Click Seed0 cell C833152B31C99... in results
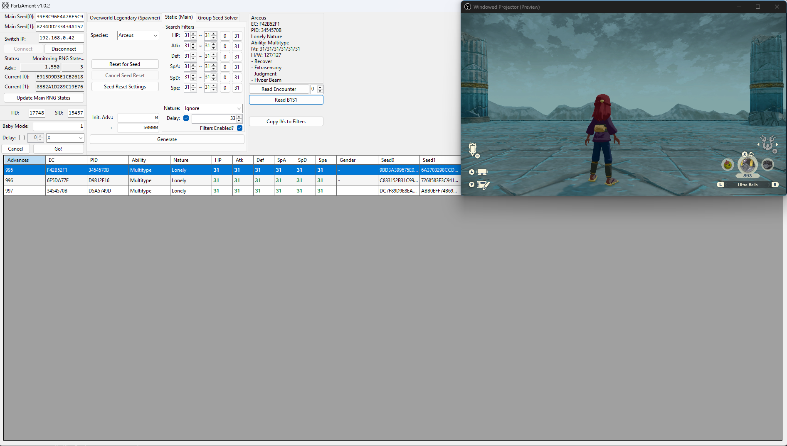 coord(399,180)
